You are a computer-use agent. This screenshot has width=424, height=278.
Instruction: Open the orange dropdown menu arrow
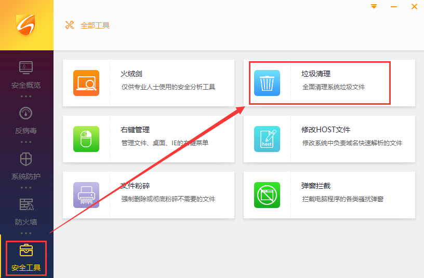(374, 6)
